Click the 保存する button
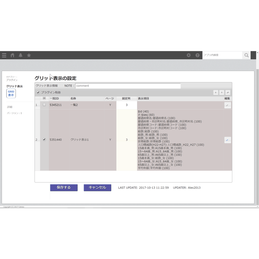This screenshot has height=259, width=259. 64,188
